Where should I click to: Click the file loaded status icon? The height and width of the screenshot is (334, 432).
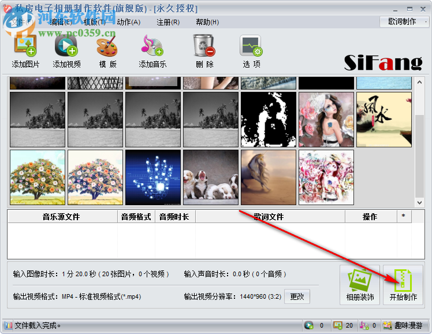click(9, 325)
